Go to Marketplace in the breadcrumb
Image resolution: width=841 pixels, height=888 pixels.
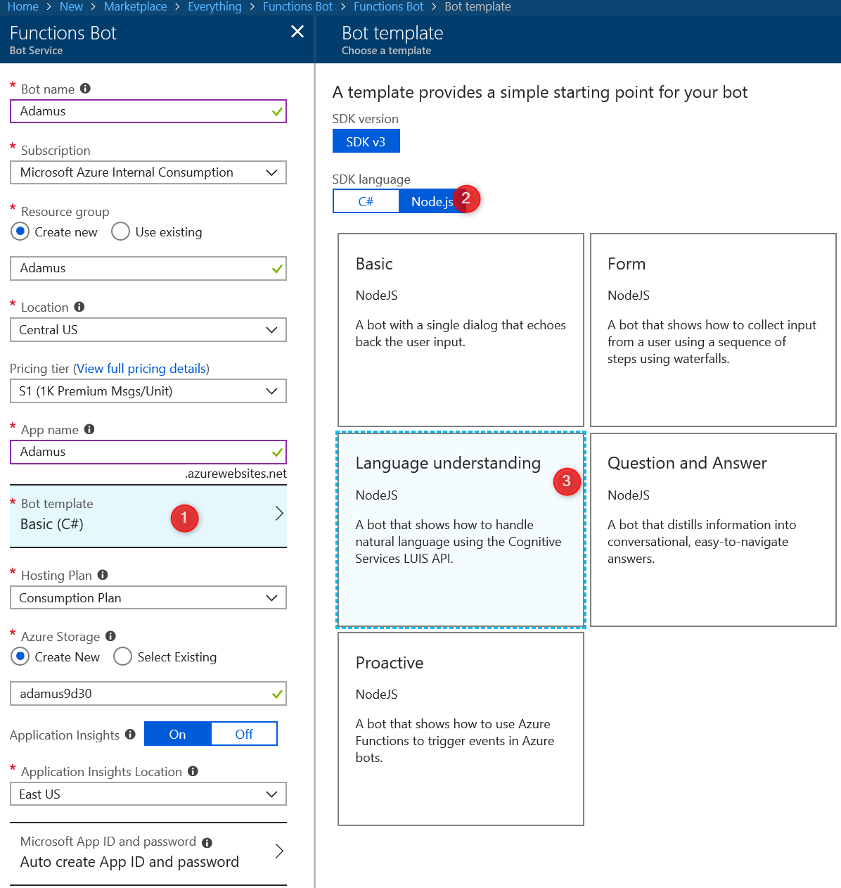[x=135, y=7]
